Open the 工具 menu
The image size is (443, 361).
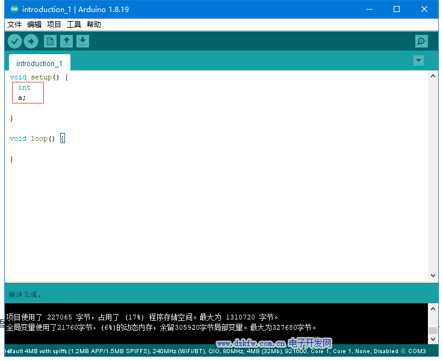74,25
